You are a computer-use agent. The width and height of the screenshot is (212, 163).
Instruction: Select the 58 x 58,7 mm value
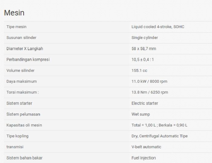[144, 49]
